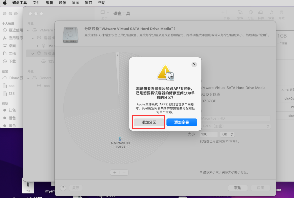Viewport: 294px width, 198px height.
Task: Click the 应用 button in partition sheet
Action: [260, 188]
